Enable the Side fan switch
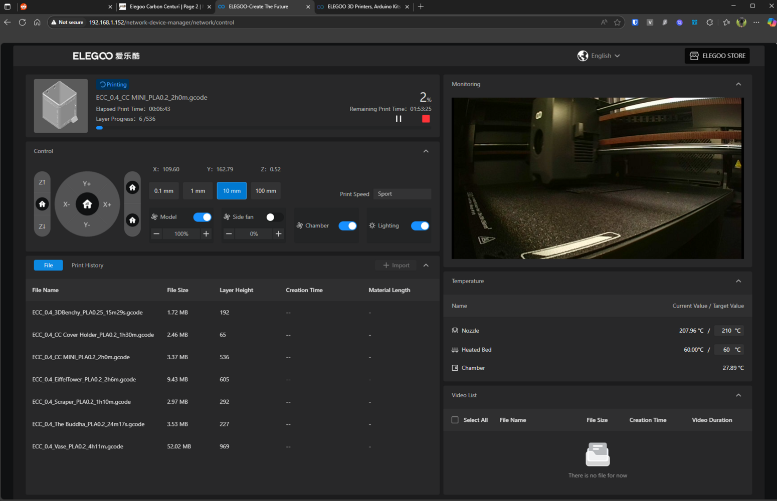 point(275,217)
